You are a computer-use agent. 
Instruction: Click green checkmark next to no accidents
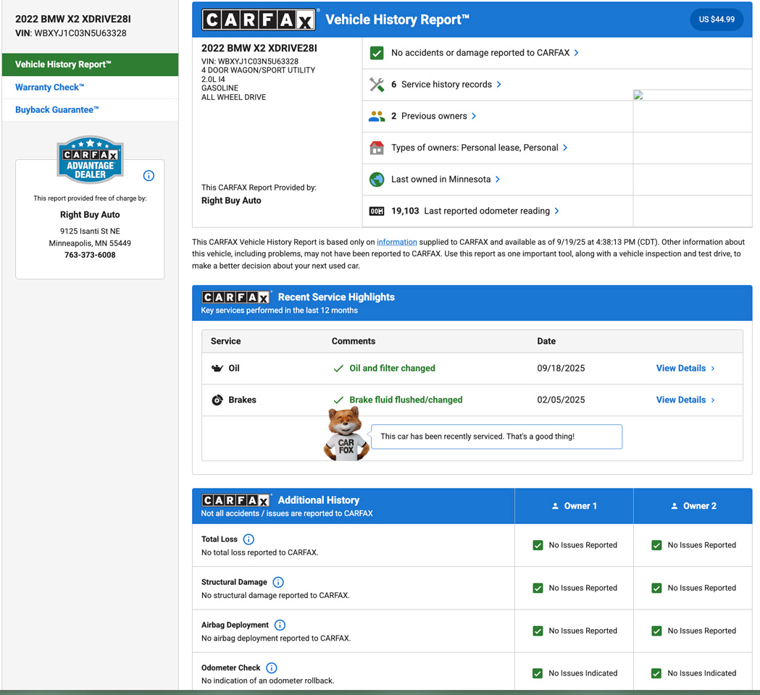[377, 53]
